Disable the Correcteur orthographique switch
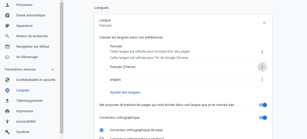Image resolution: width=307 pixels, height=139 pixels. 263,118
